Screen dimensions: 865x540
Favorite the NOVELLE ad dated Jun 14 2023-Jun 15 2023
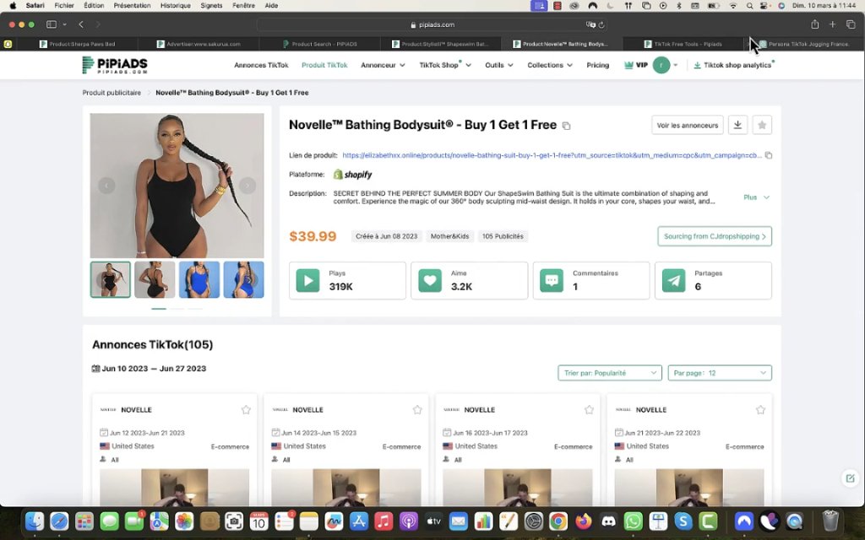coord(417,409)
